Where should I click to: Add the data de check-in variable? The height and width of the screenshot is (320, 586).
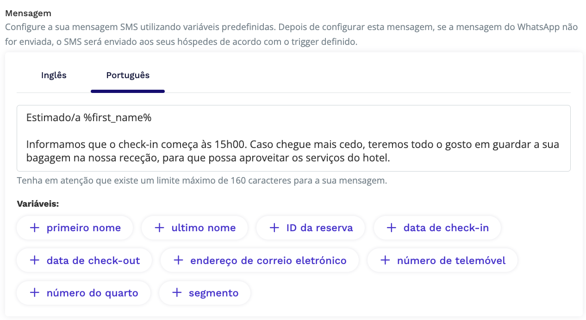coord(437,228)
